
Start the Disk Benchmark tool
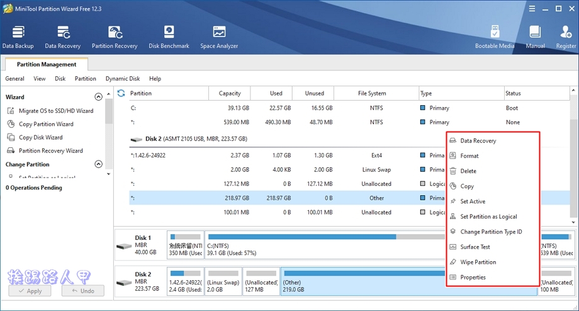pyautogui.click(x=169, y=37)
